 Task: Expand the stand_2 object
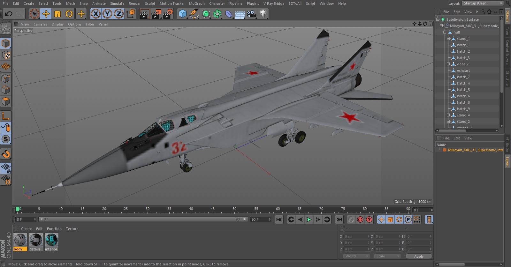coord(448,121)
